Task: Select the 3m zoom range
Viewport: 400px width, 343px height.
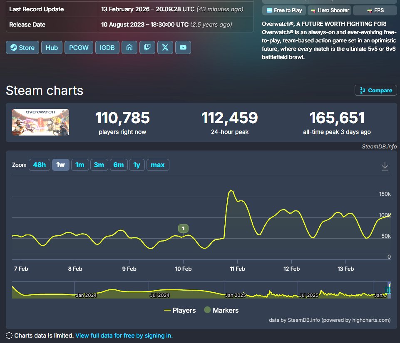Action: tap(99, 165)
